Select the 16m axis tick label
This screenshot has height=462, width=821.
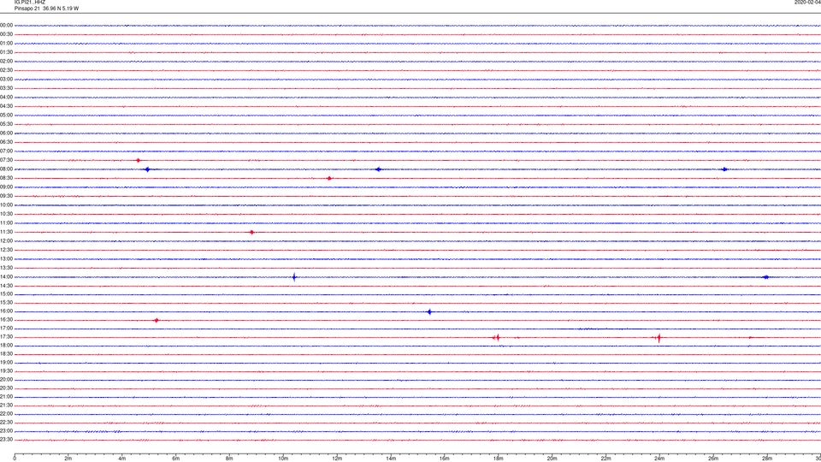pos(445,459)
